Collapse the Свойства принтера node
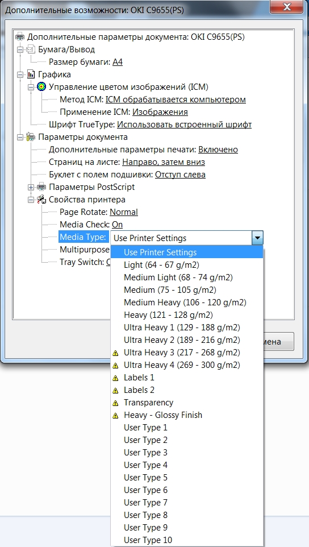The width and height of the screenshot is (309, 547). 31,200
